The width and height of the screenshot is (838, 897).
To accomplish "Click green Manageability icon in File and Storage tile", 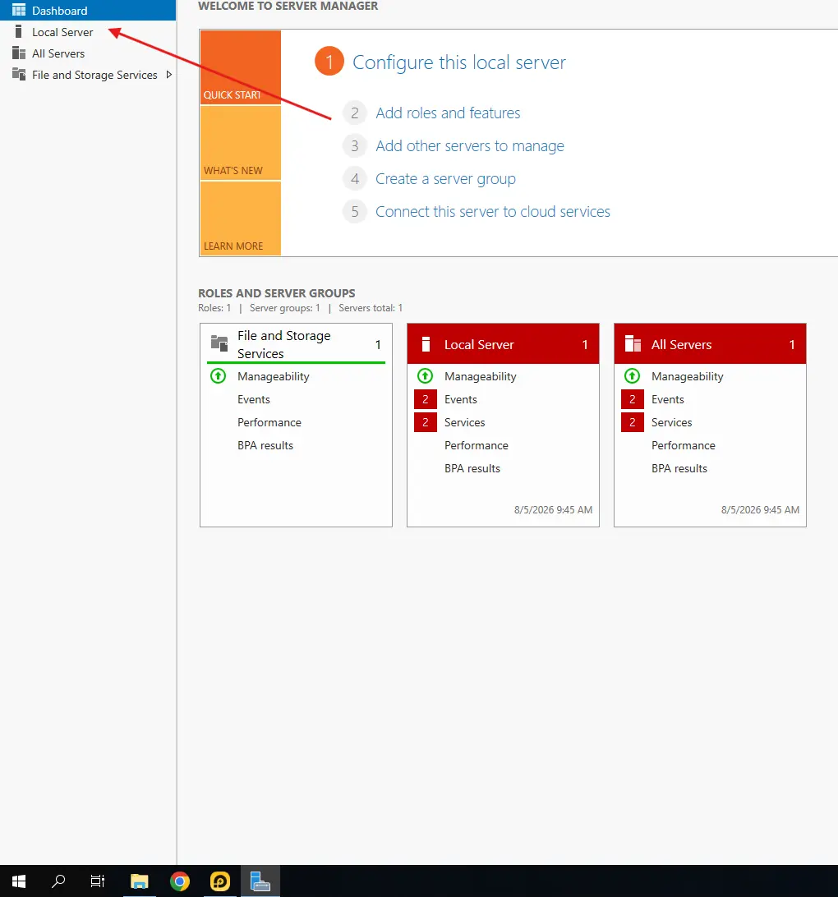I will tap(218, 376).
